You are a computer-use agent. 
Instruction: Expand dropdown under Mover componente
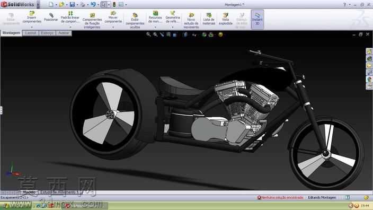(113, 27)
